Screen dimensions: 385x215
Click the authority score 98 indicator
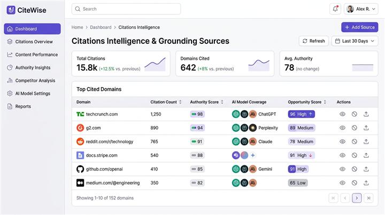[197, 114]
